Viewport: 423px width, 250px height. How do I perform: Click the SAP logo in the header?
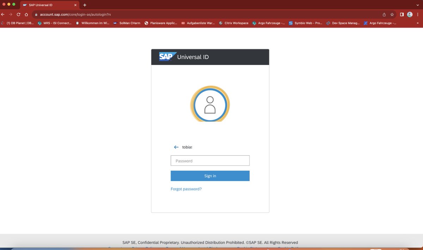(167, 57)
